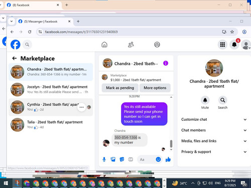Open the account avatar menu

(246, 45)
